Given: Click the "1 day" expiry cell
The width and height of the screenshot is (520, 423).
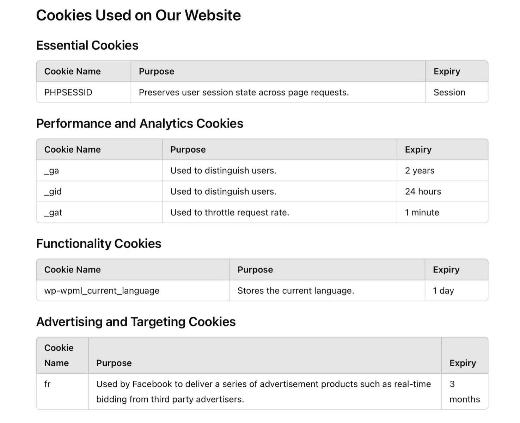Looking at the screenshot, I should 443,291.
